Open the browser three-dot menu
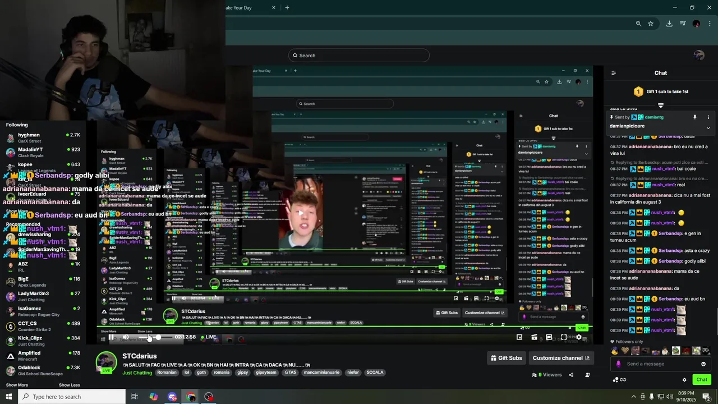The height and width of the screenshot is (404, 718). click(x=710, y=24)
